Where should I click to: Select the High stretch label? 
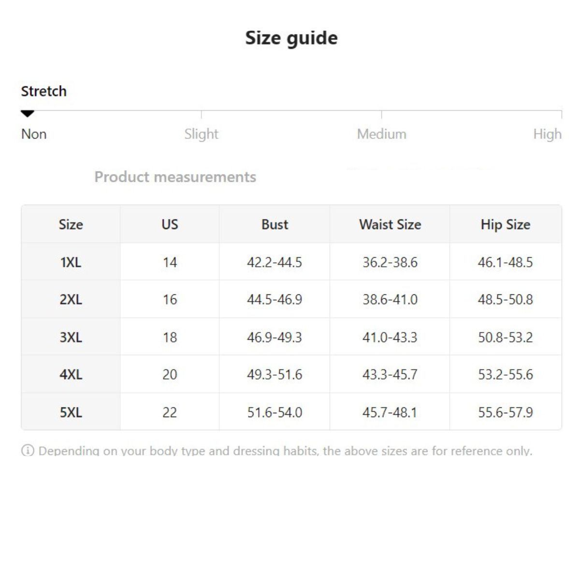pos(547,134)
